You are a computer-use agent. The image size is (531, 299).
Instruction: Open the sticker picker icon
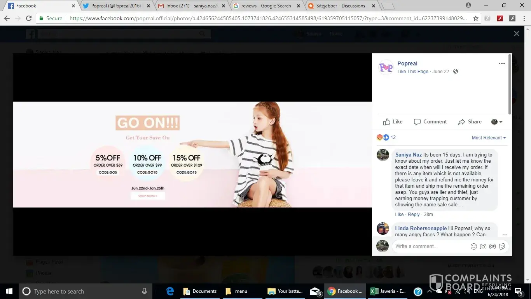(x=502, y=246)
